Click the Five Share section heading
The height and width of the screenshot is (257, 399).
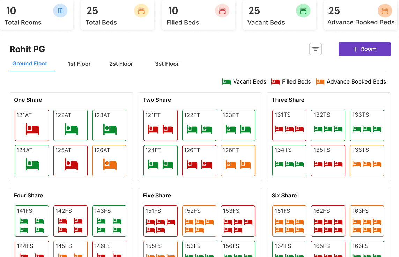157,196
